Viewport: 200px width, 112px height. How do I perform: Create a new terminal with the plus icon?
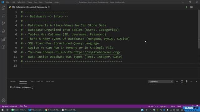click(177, 82)
